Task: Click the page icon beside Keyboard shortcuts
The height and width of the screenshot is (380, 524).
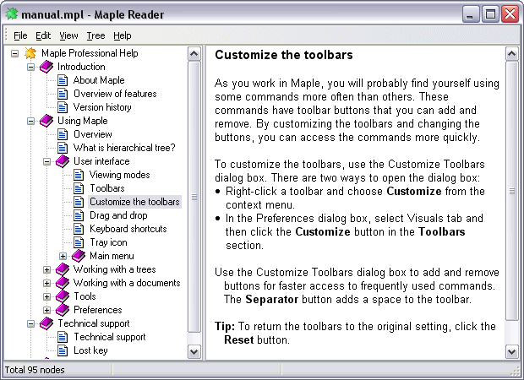Action: tap(79, 229)
